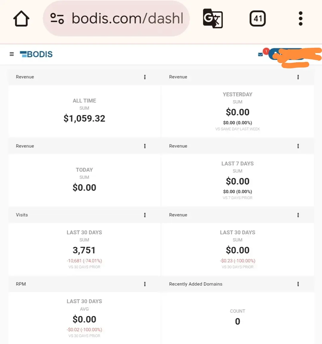Open the hamburger navigation menu
The height and width of the screenshot is (344, 322).
12,54
